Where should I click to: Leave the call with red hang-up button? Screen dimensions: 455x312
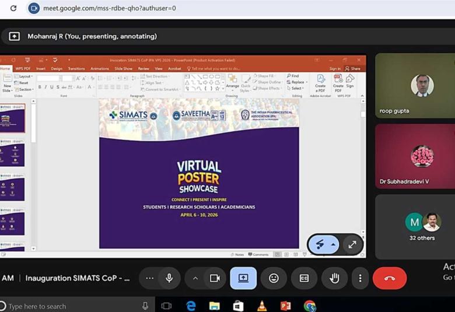[x=390, y=278]
